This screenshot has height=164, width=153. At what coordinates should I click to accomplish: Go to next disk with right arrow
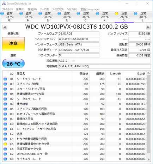(x=148, y=27)
